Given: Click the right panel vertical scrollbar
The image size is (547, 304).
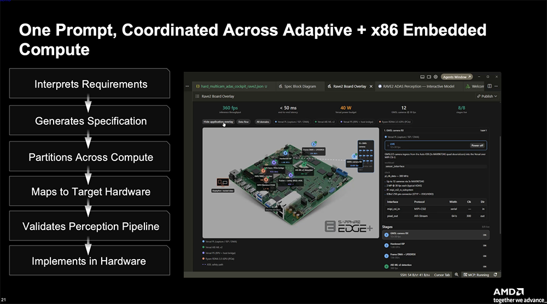Looking at the screenshot, I should [x=500, y=185].
